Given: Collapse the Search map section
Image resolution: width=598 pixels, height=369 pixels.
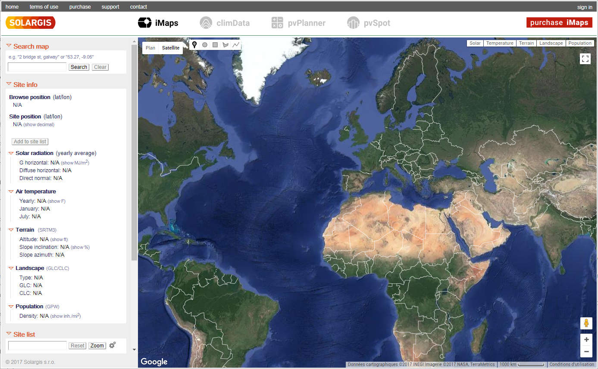Looking at the screenshot, I should (9, 46).
